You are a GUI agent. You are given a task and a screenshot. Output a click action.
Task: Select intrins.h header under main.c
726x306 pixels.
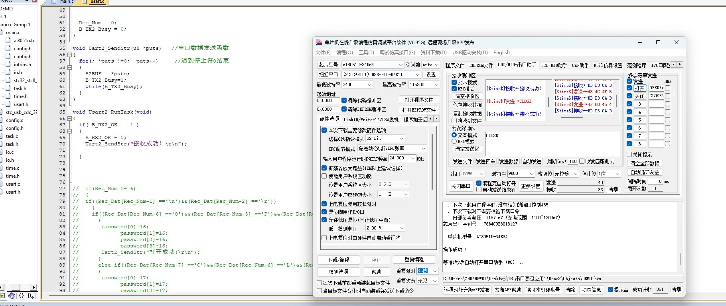point(22,65)
